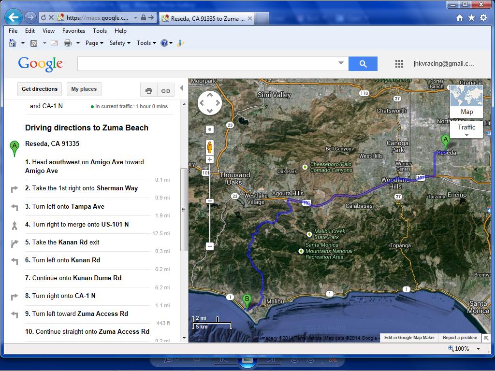495x371 pixels.
Task: Click the My places button
Action: click(84, 89)
